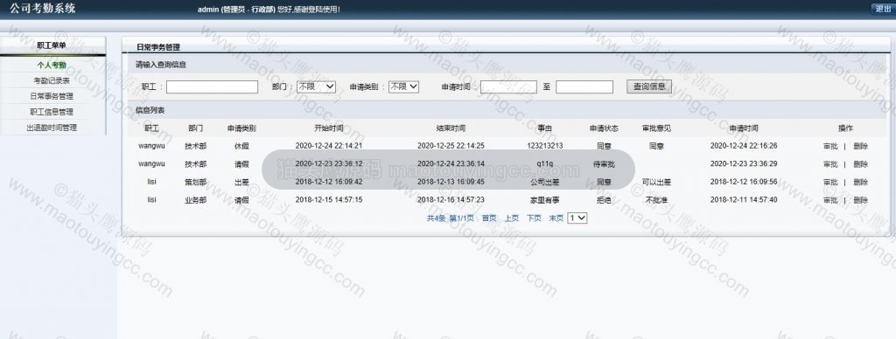Select cell 2020-12-24 22:16:26
The height and width of the screenshot is (339, 896).
click(x=744, y=146)
